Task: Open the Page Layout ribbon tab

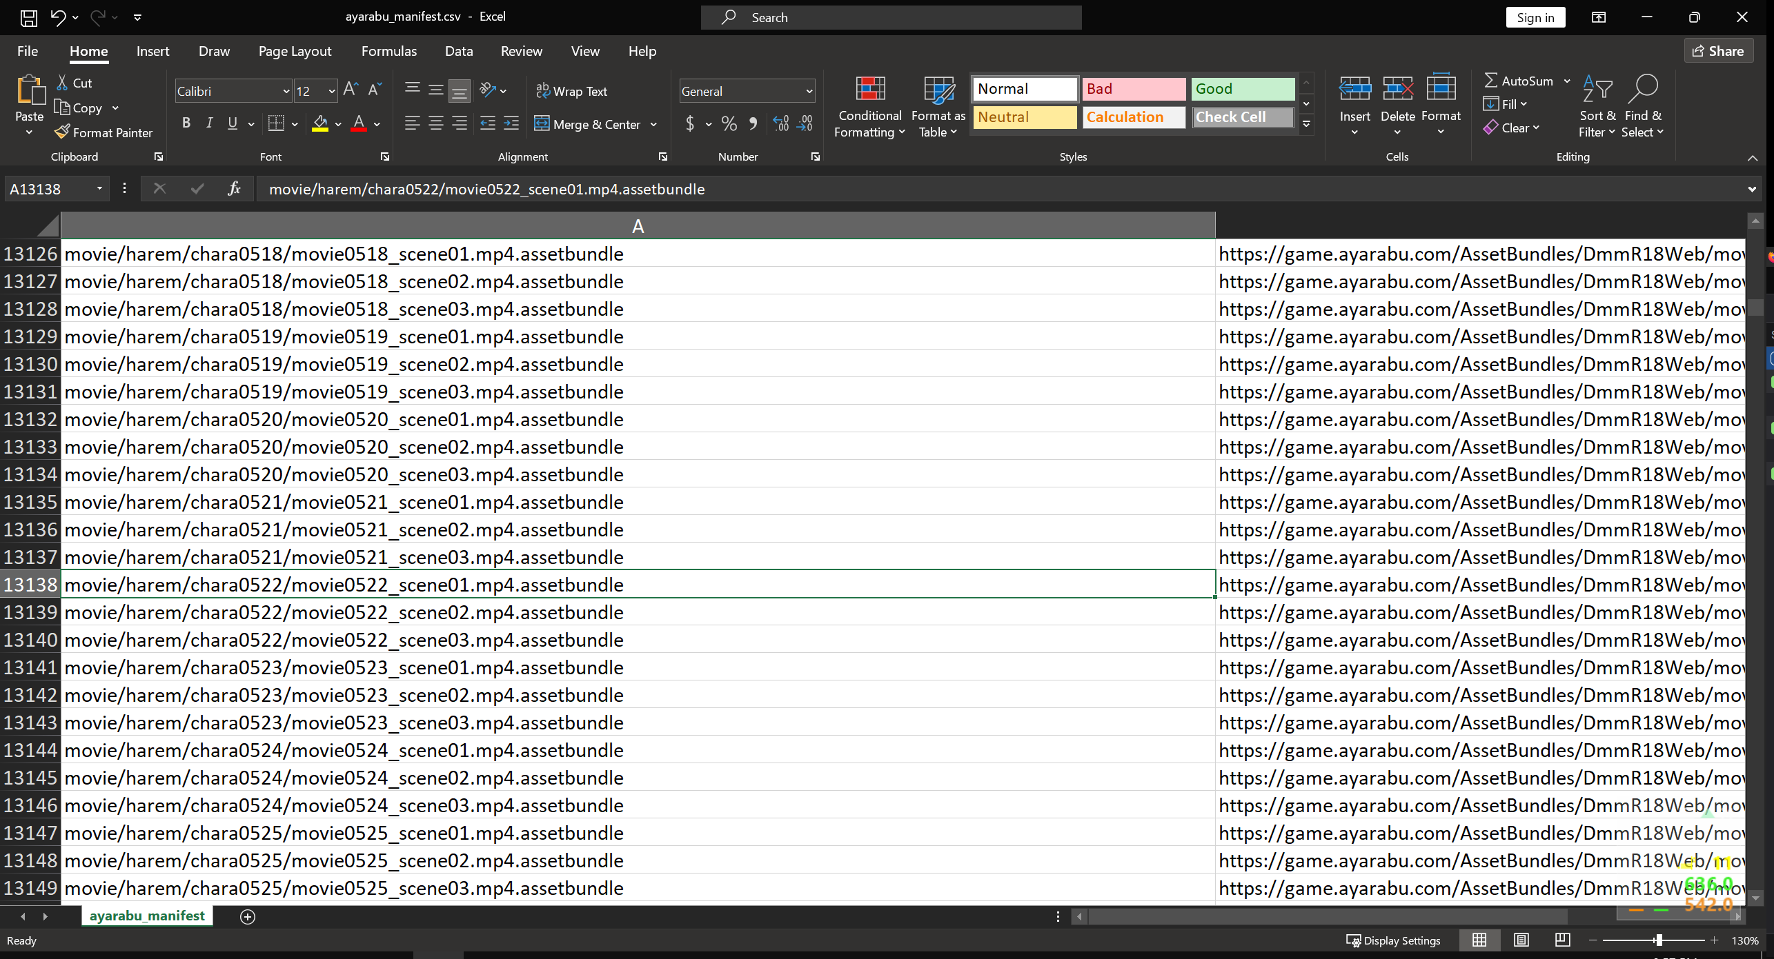Action: pos(295,51)
